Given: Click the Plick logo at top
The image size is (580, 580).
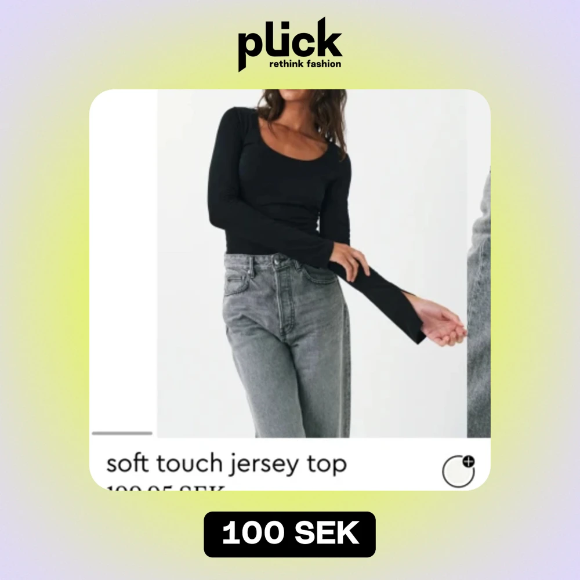Looking at the screenshot, I should click(x=290, y=45).
